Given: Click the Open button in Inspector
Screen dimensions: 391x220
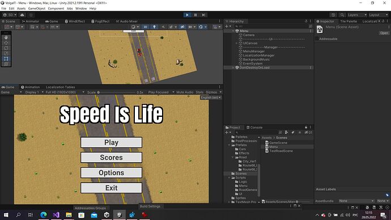Looking at the screenshot, I should tap(384, 33).
